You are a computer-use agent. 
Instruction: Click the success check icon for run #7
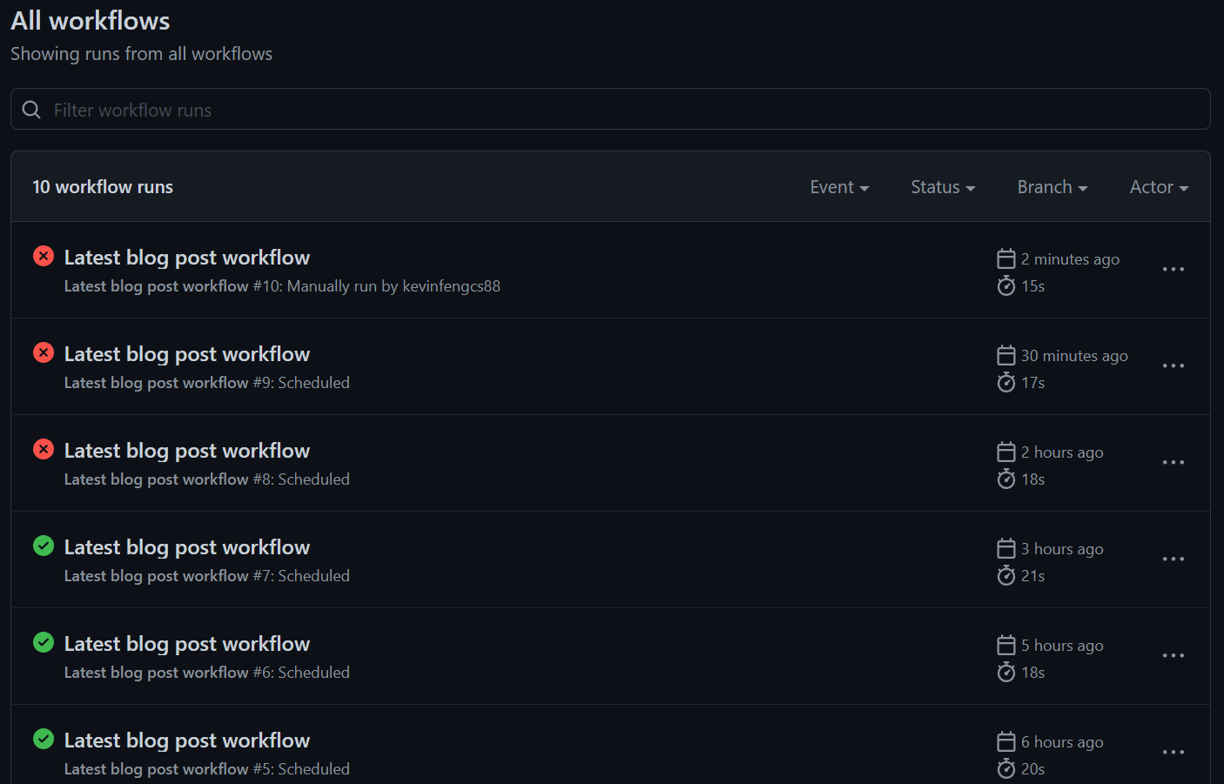click(x=44, y=546)
